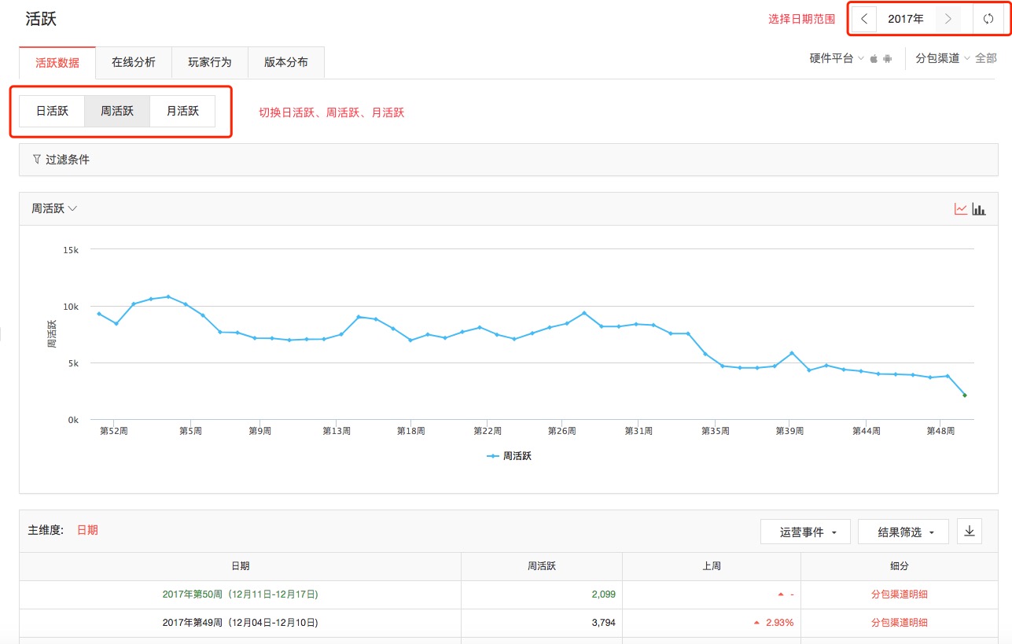1012x644 pixels.
Task: Expand the 周活跃 chart metric dropdown
Action: click(54, 208)
